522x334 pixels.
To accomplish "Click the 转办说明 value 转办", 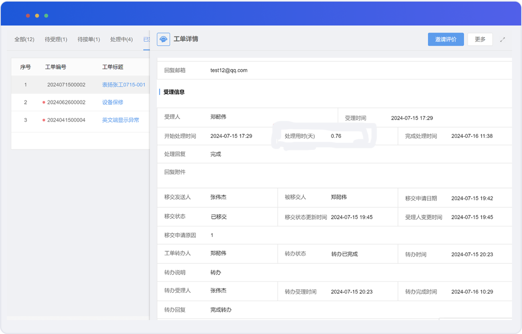I will (216, 273).
